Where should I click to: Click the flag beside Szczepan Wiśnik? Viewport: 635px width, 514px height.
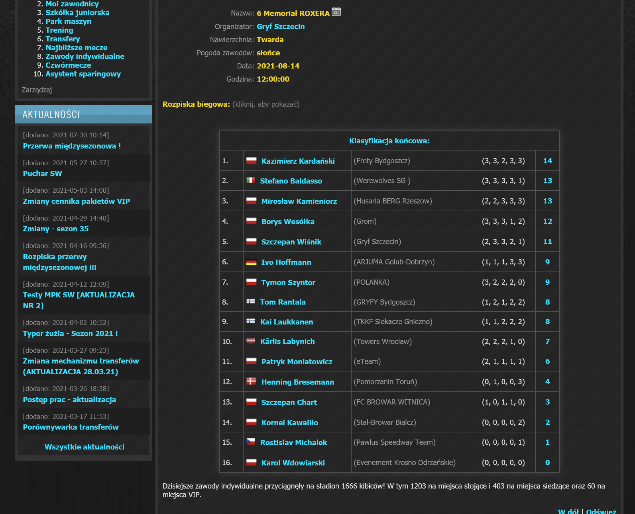click(x=251, y=241)
